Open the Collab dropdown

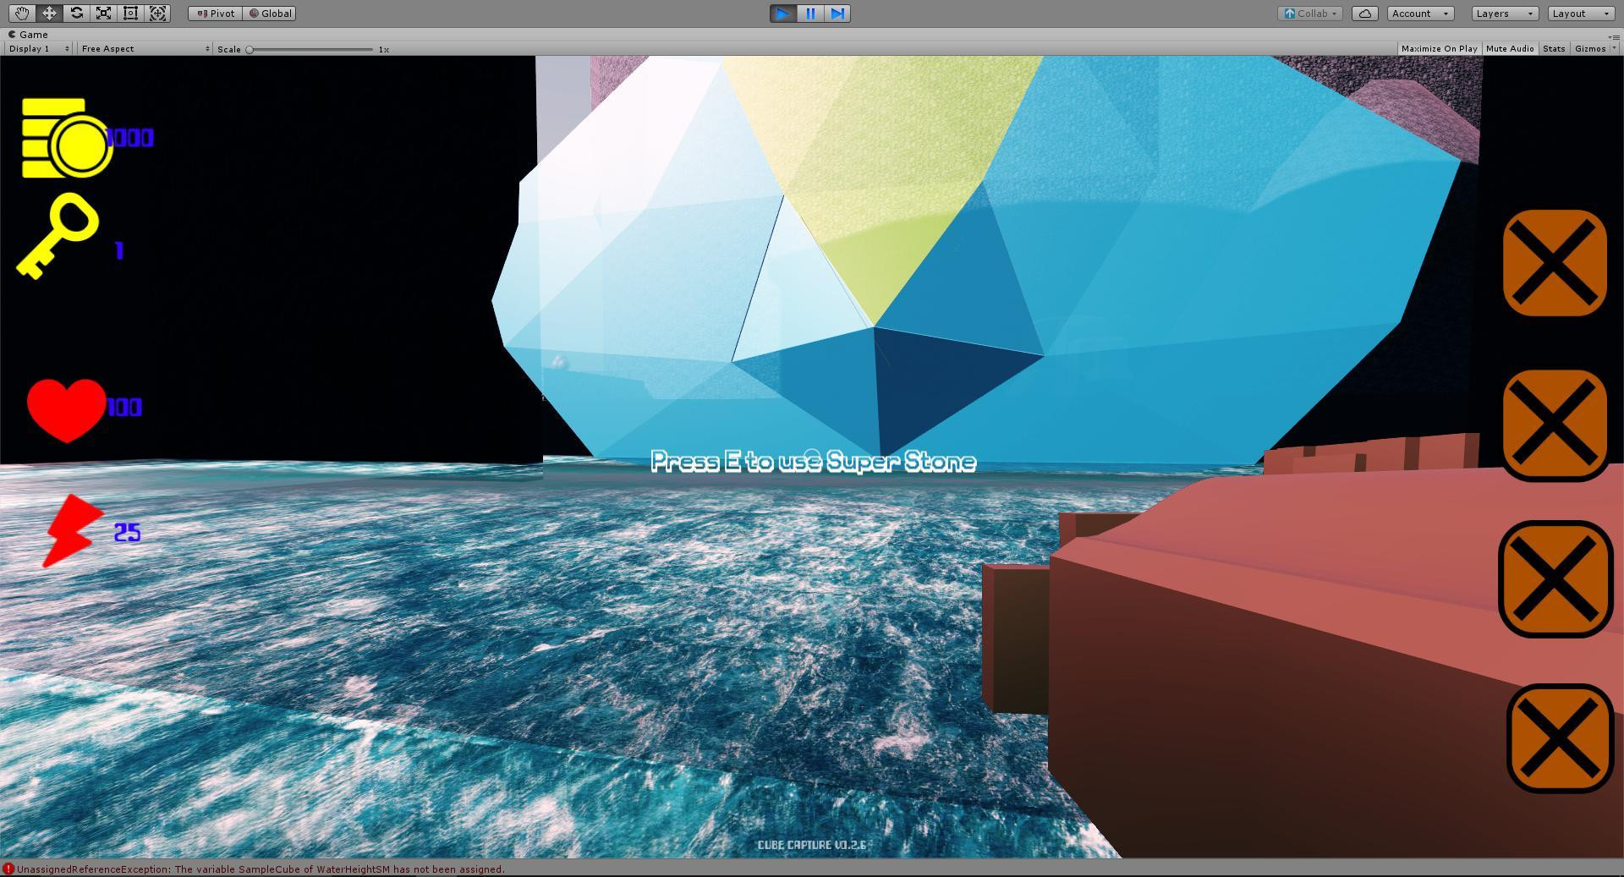(x=1310, y=14)
